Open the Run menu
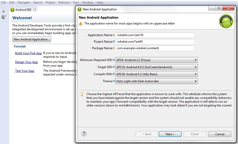The width and height of the screenshot is (238, 144). (x=76, y=3)
